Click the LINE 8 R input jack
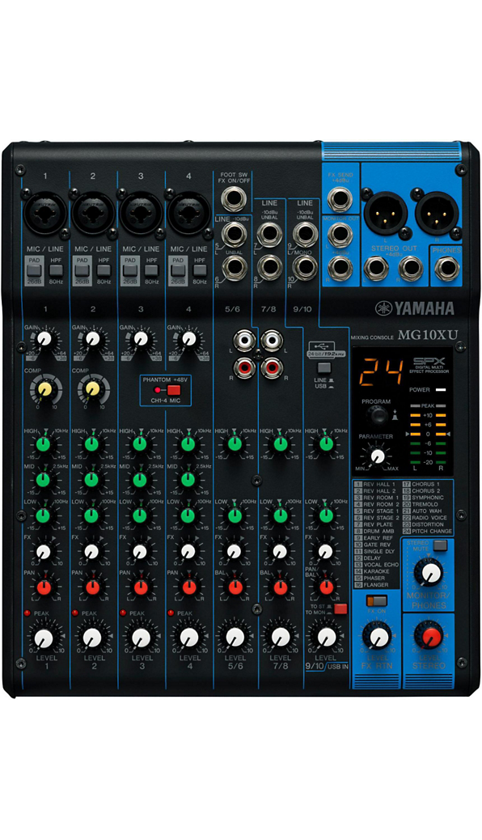 [x=269, y=269]
